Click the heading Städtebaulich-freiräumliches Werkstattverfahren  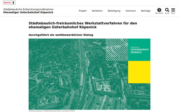[x=83, y=25]
